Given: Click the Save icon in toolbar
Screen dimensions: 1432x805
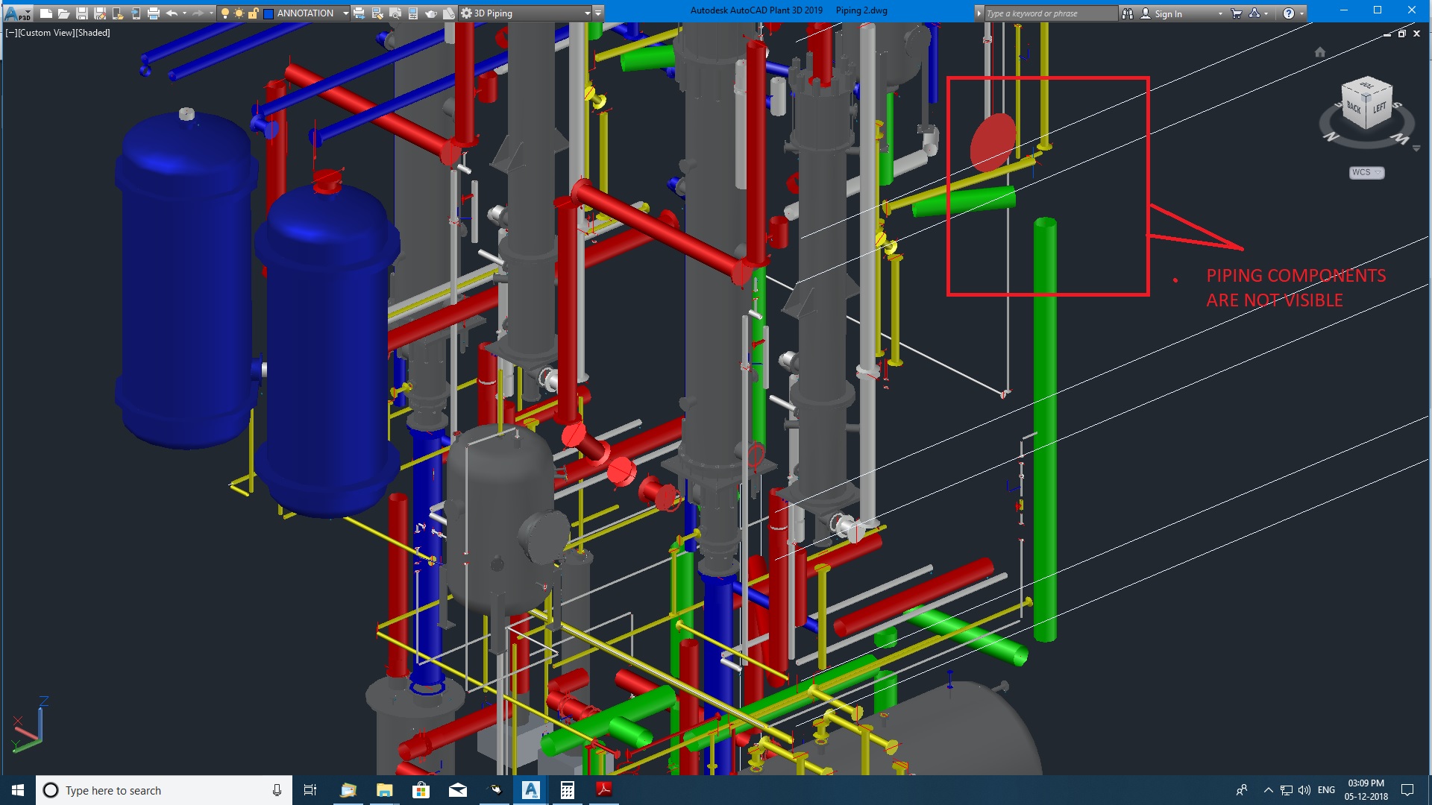Looking at the screenshot, I should [x=82, y=13].
